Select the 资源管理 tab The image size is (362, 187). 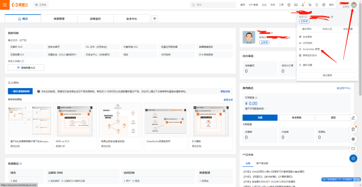[59, 19]
